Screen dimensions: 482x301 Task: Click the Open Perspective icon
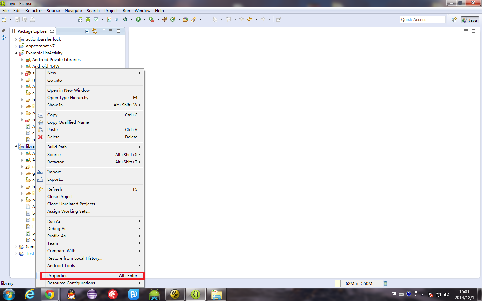click(454, 20)
